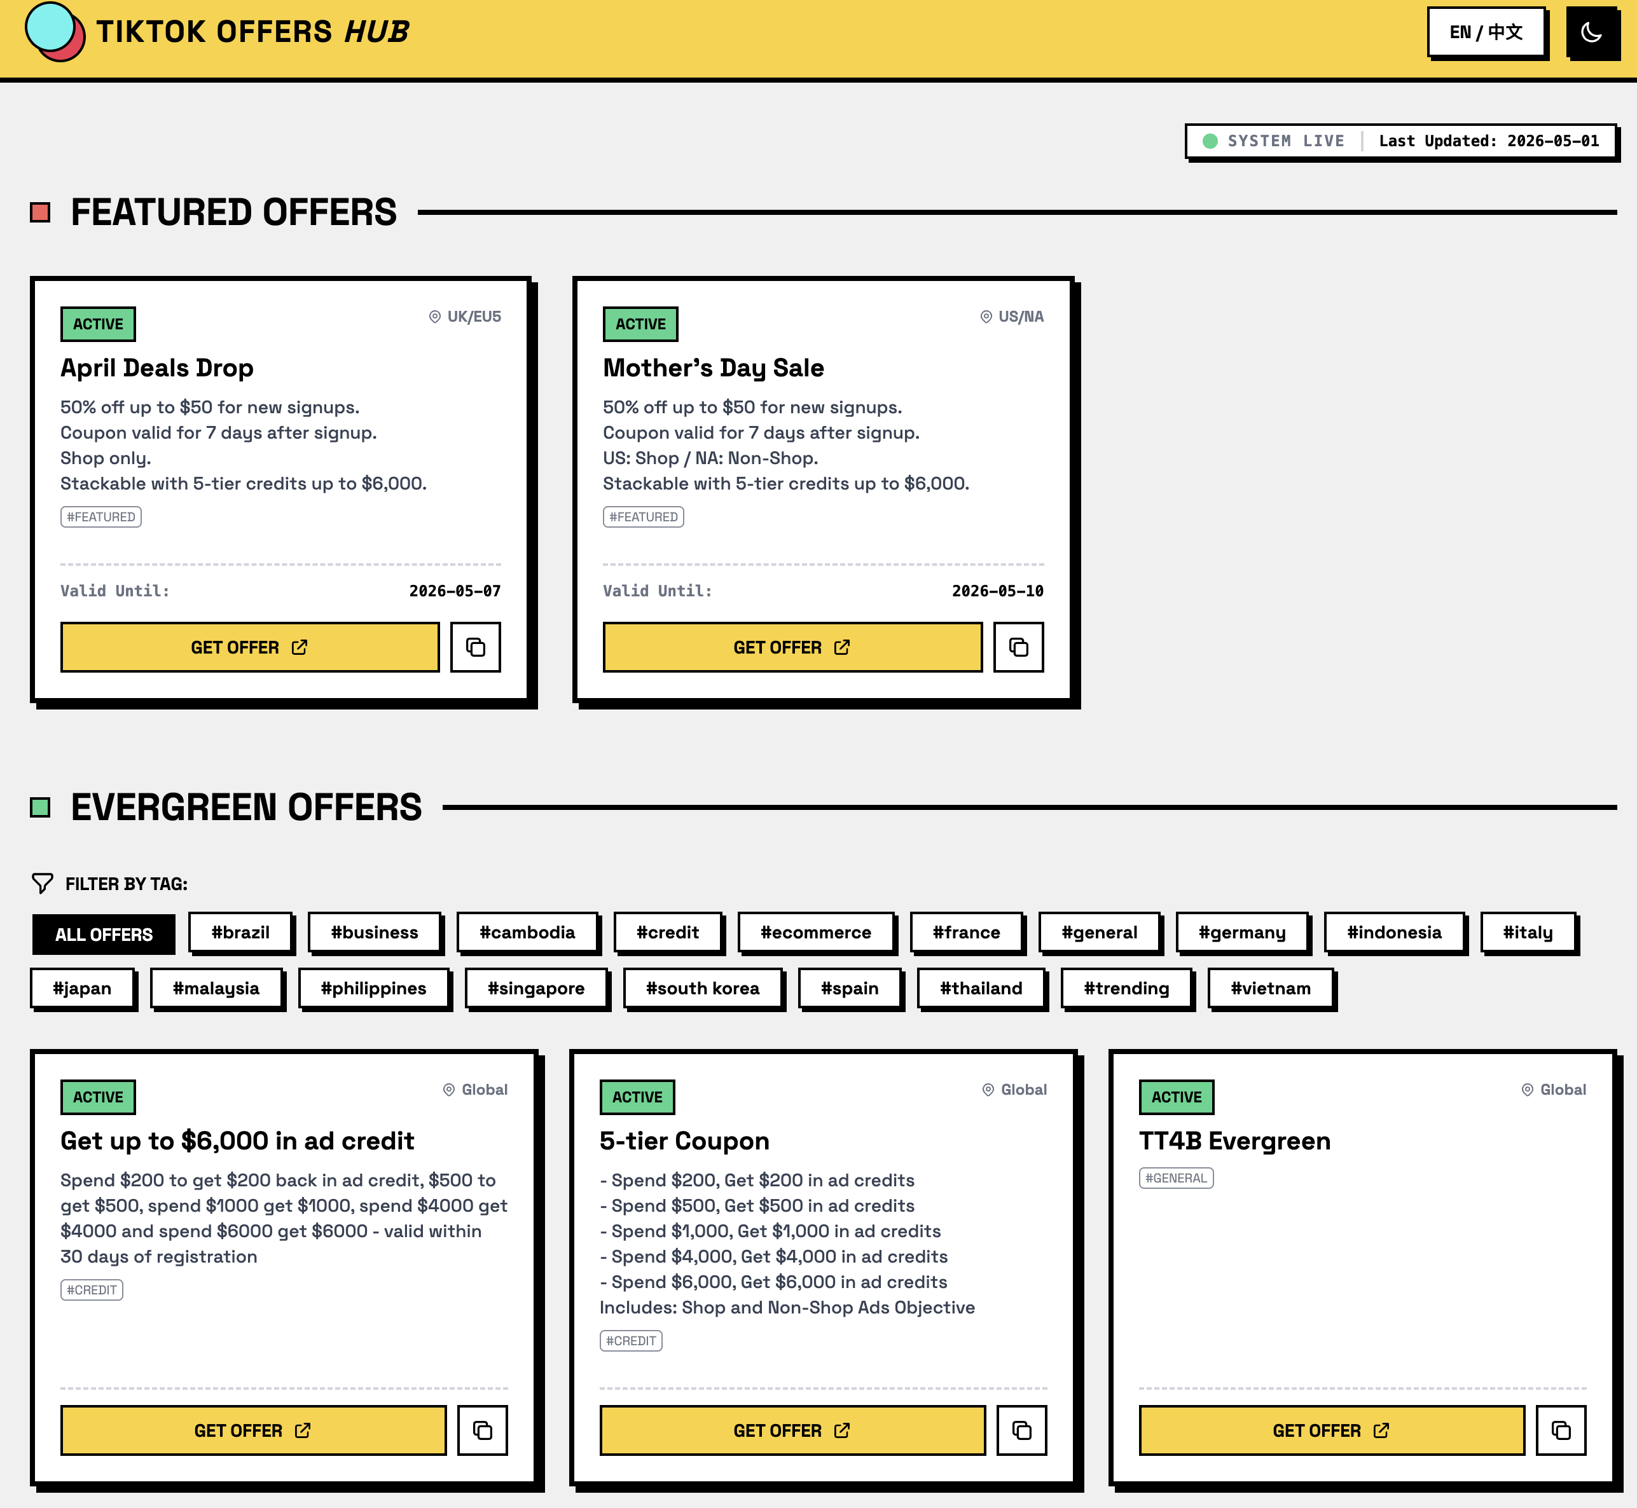Filter offers by #credit tag
The width and height of the screenshot is (1637, 1508).
click(668, 932)
